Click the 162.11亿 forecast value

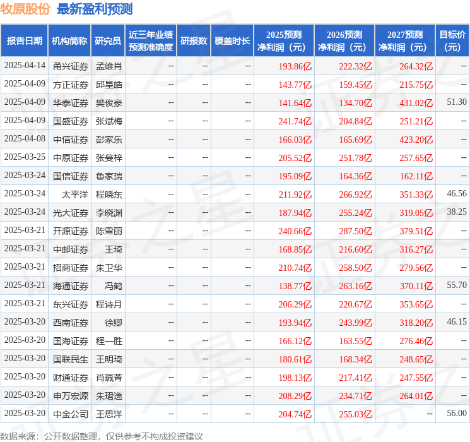pyautogui.click(x=416, y=176)
